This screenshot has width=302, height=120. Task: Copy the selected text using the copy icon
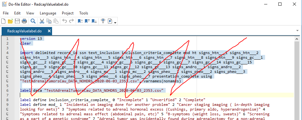[49, 21]
